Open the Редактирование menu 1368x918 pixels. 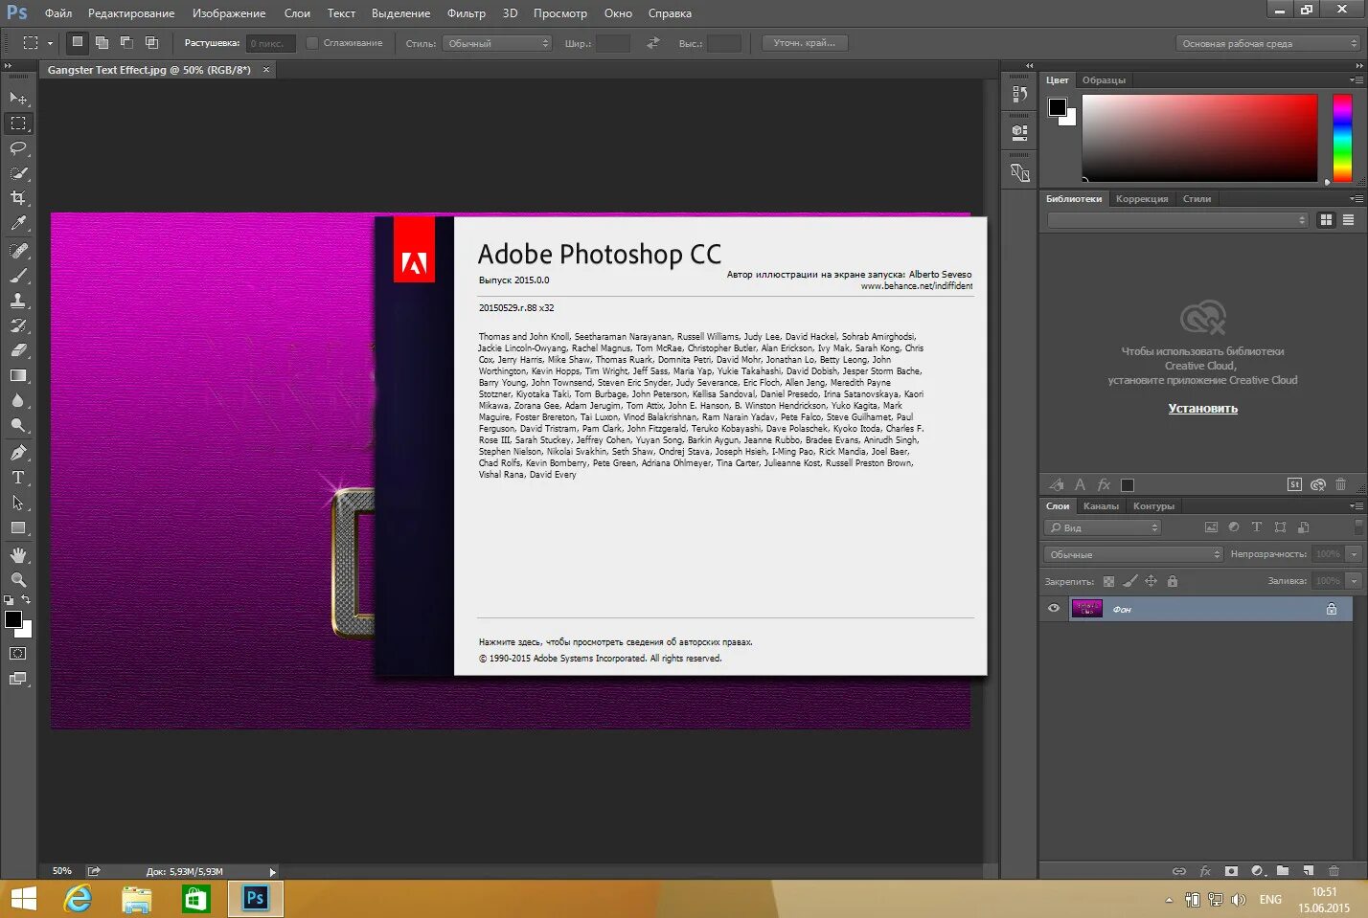(131, 13)
